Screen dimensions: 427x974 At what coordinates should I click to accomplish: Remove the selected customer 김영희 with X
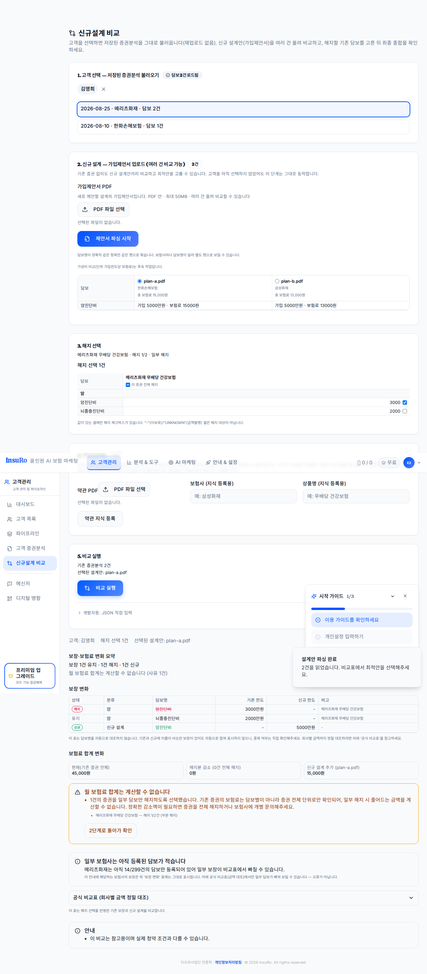click(103, 89)
